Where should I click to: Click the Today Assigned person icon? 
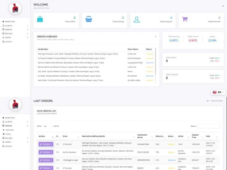coord(136,19)
